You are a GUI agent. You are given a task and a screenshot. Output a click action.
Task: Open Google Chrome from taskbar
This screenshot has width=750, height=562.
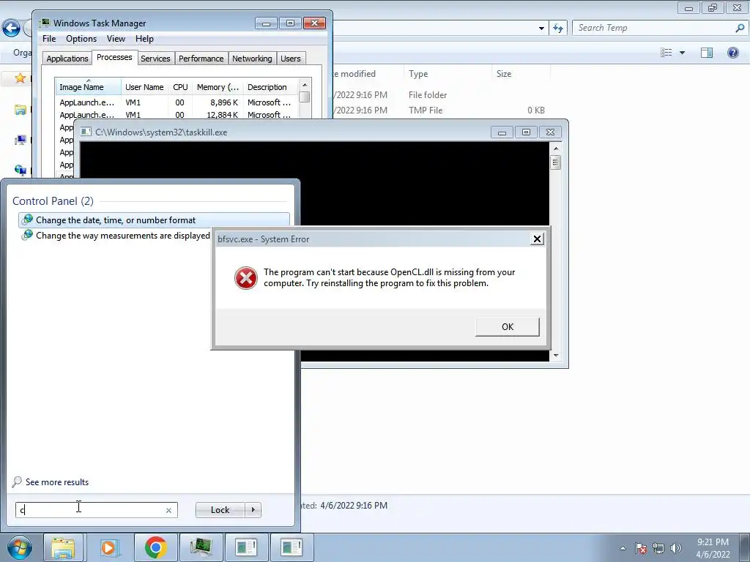(155, 547)
